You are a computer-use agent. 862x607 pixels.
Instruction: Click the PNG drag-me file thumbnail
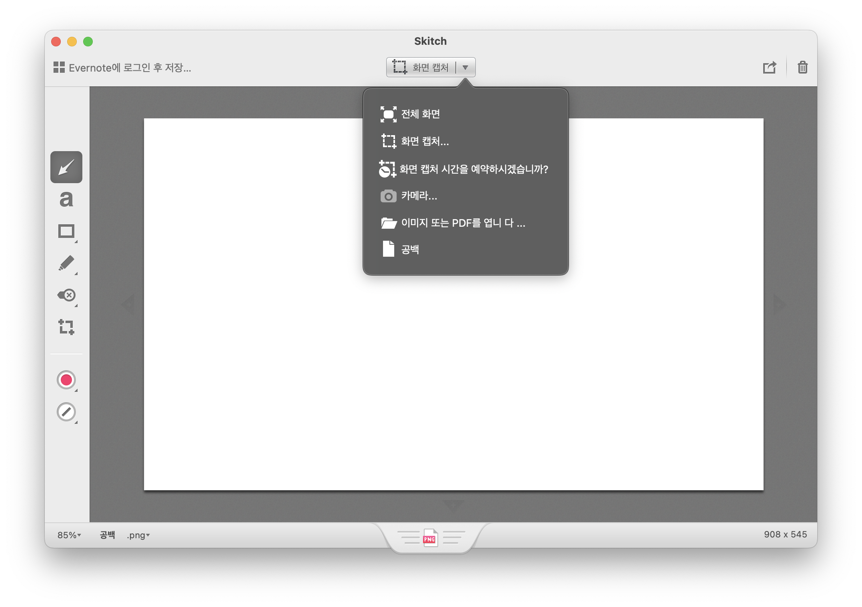430,539
